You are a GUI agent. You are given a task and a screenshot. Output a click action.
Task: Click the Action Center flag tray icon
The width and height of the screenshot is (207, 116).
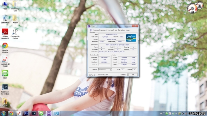click(176, 113)
